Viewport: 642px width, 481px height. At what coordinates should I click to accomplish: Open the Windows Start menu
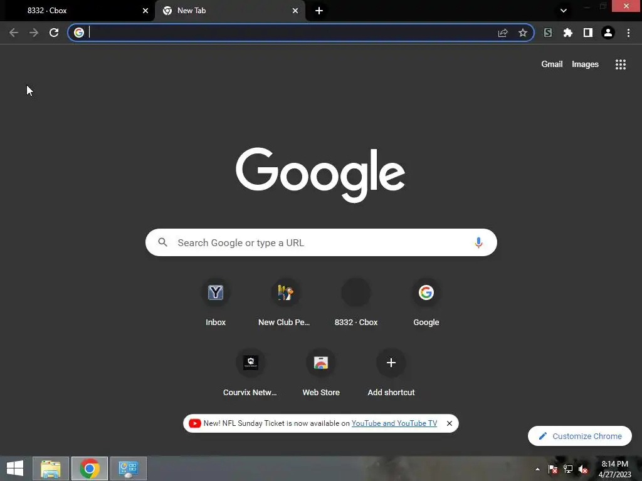(15, 468)
